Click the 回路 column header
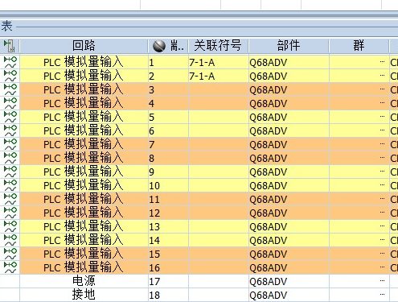Screen dimensions: 398x302 pyautogui.click(x=84, y=46)
